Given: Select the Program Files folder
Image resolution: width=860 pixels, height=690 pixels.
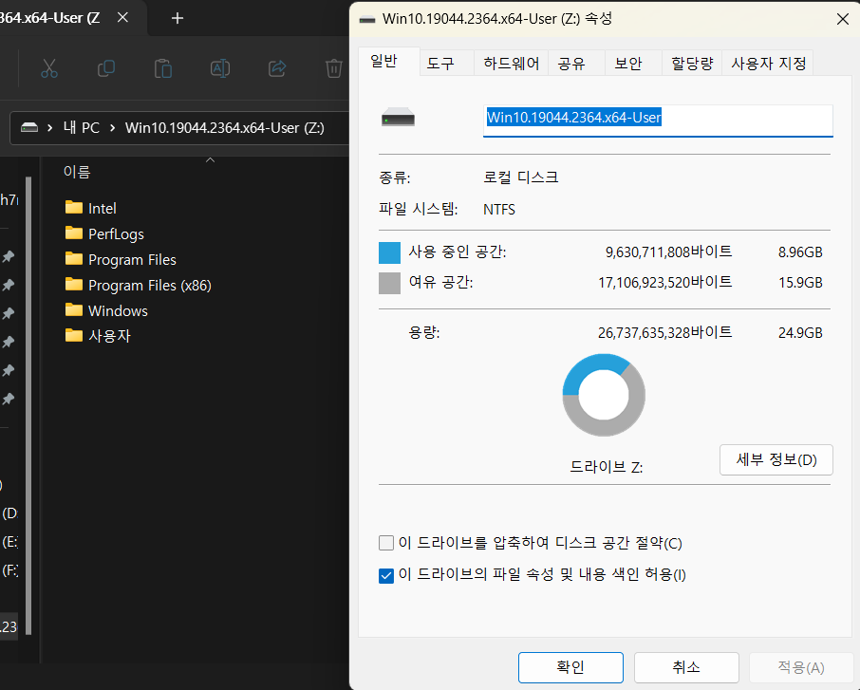Looking at the screenshot, I should (x=121, y=259).
